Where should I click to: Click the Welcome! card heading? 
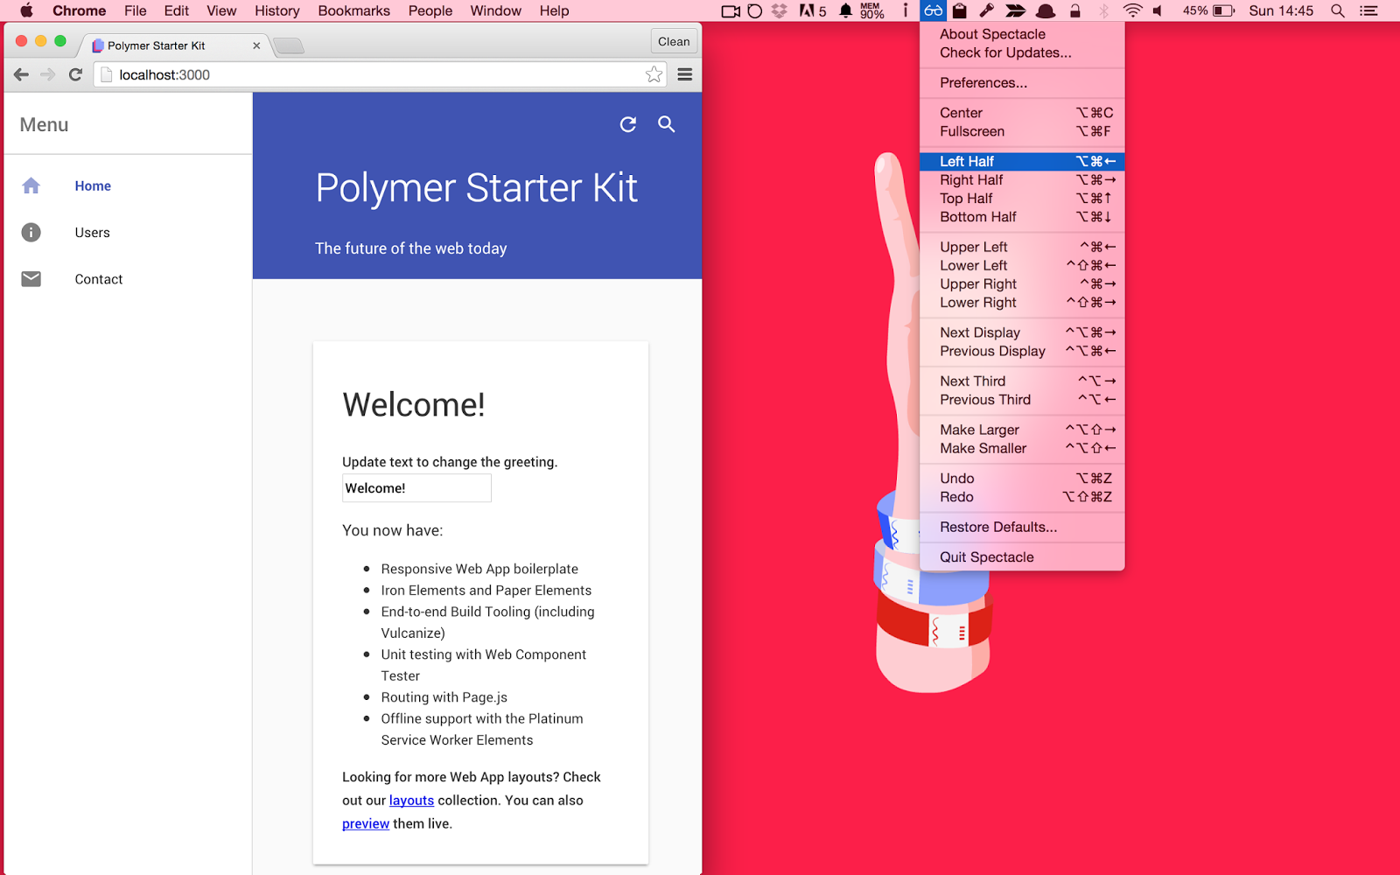click(414, 404)
